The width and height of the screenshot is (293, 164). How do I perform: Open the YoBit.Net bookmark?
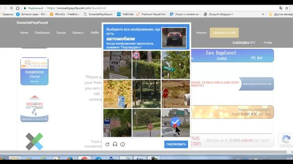pos(125,14)
